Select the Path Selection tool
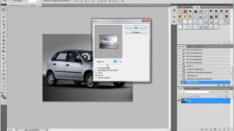This screenshot has width=234, height=131. tap(4, 70)
